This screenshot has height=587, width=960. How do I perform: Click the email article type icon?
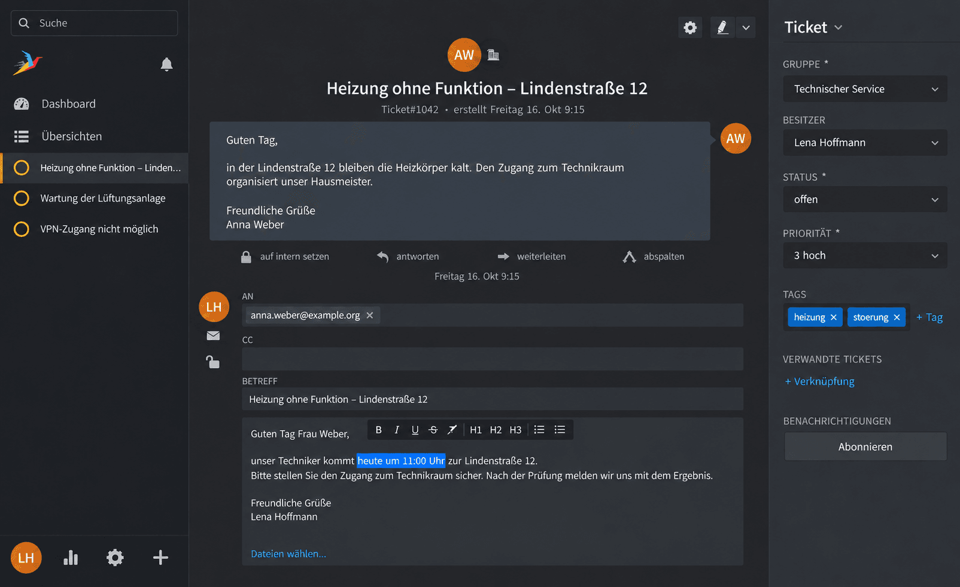[213, 336]
